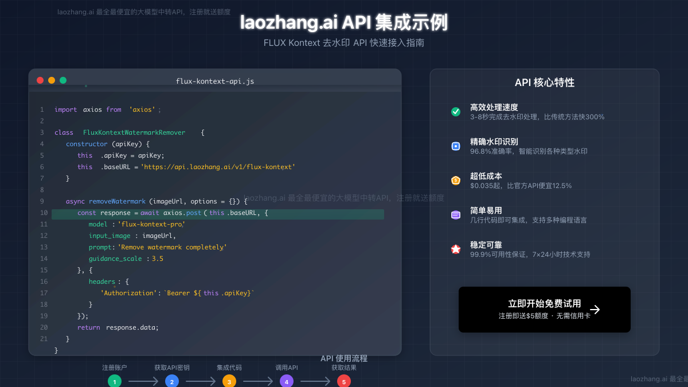The height and width of the screenshot is (387, 688).
Task: Click the import axios line in the code
Action: (108, 110)
